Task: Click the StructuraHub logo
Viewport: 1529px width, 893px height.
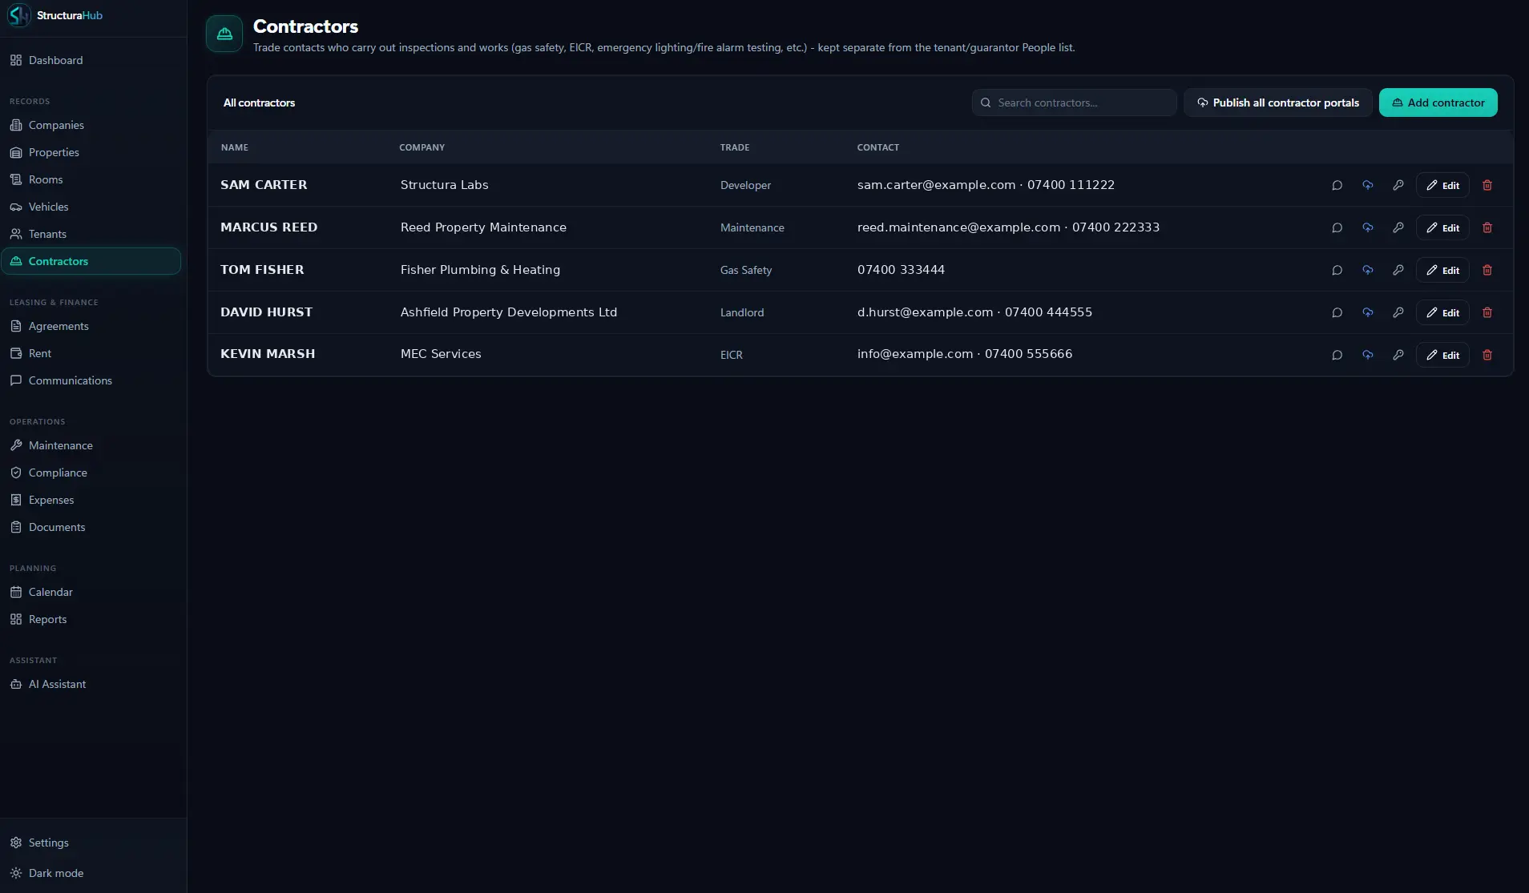Action: click(x=54, y=15)
